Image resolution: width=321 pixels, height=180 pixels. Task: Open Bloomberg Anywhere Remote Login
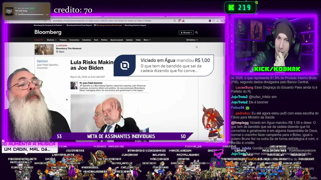point(108,25)
